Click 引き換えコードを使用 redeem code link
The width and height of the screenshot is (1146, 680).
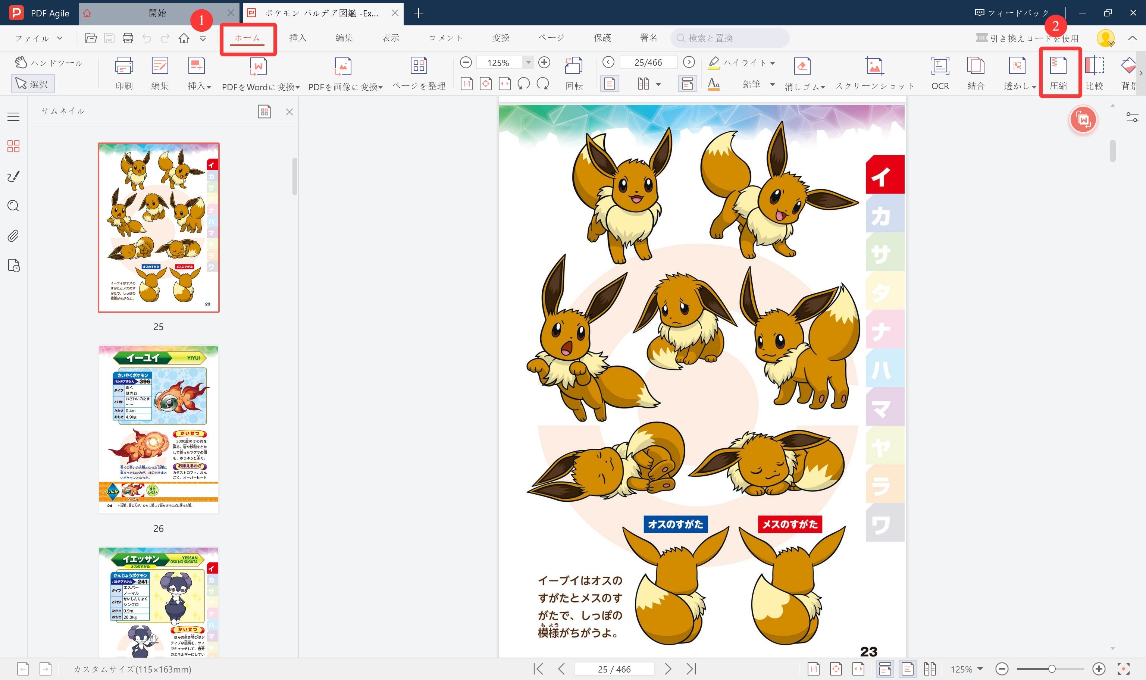click(1029, 38)
